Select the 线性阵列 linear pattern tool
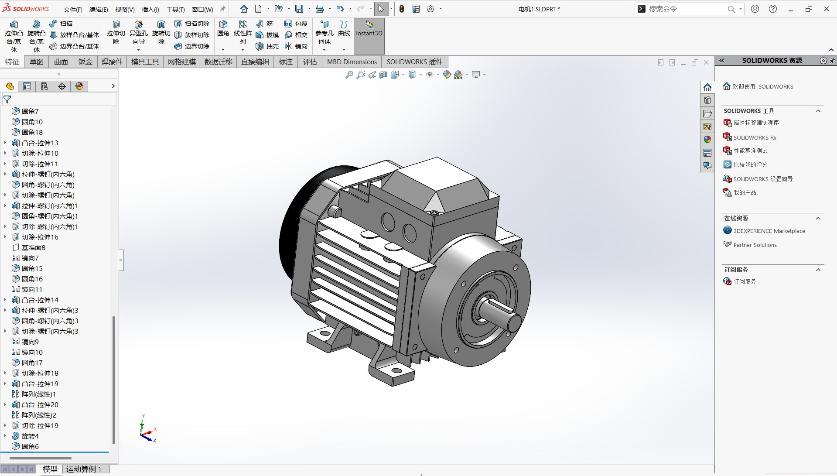The image size is (837, 476). click(243, 33)
